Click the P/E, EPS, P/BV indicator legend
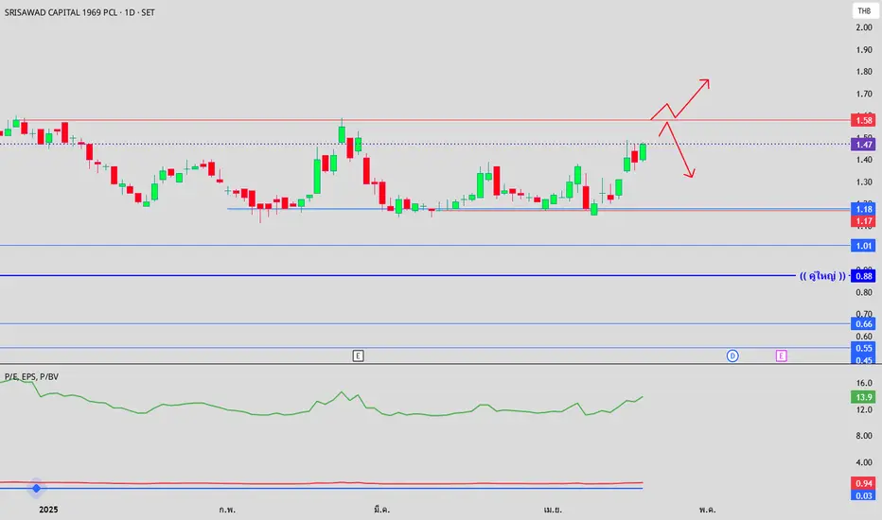Viewport: 882px width, 520px height. click(31, 376)
